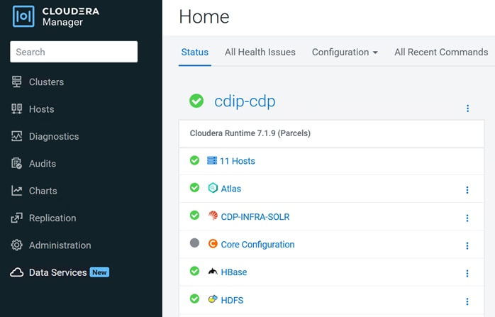Click the Replication icon in sidebar
Viewport: 495px width, 317px height.
pyautogui.click(x=17, y=218)
